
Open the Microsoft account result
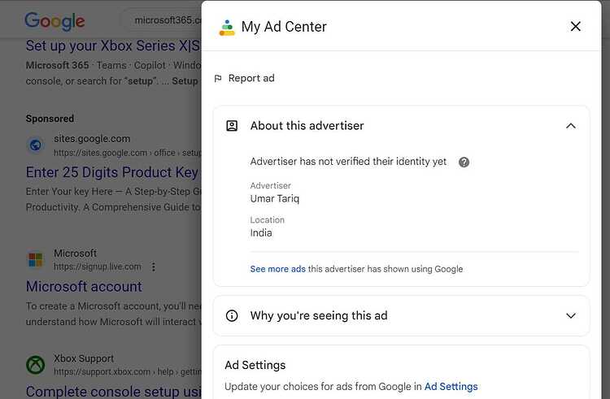(84, 287)
